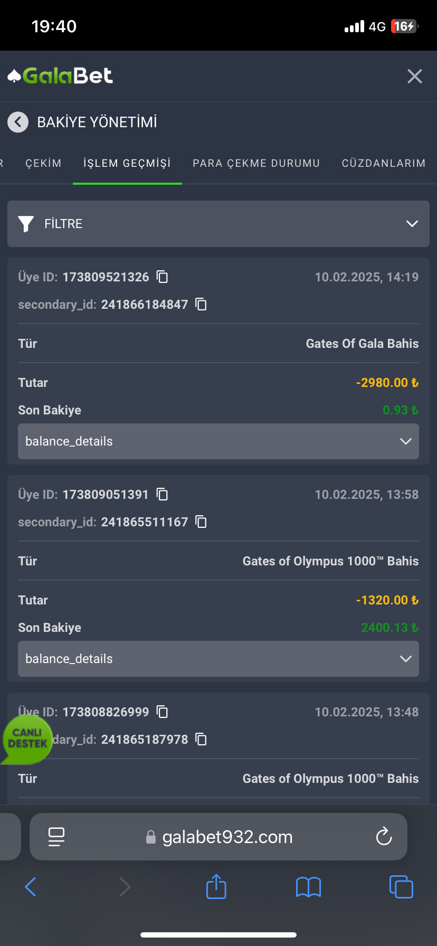This screenshot has height=946, width=437.
Task: Click the GalaBet logo
Action: click(x=60, y=76)
